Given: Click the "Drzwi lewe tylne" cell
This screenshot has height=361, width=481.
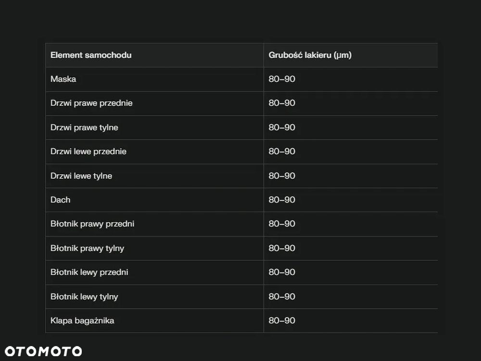Looking at the screenshot, I should pos(81,176).
